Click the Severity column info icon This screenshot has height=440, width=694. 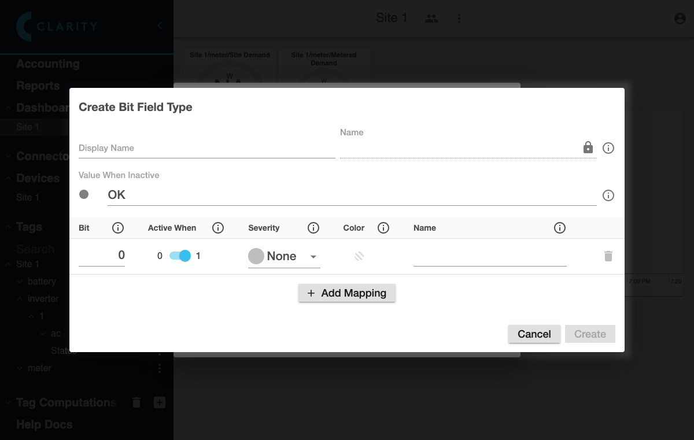313,228
